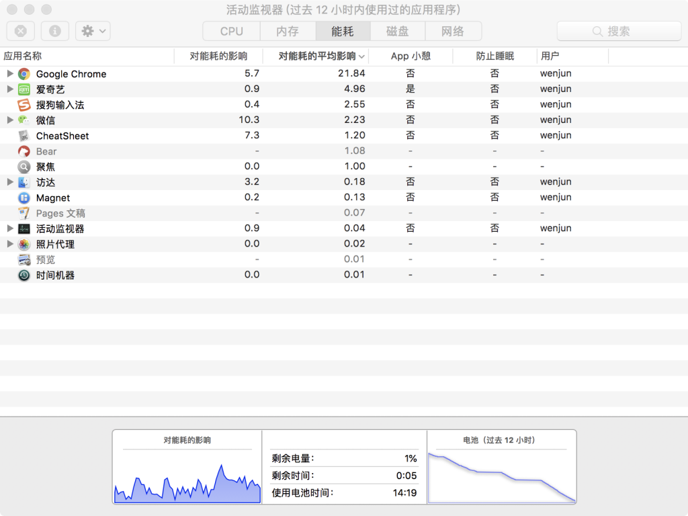The image size is (688, 516).
Task: Click the process info inspect button
Action: [55, 31]
